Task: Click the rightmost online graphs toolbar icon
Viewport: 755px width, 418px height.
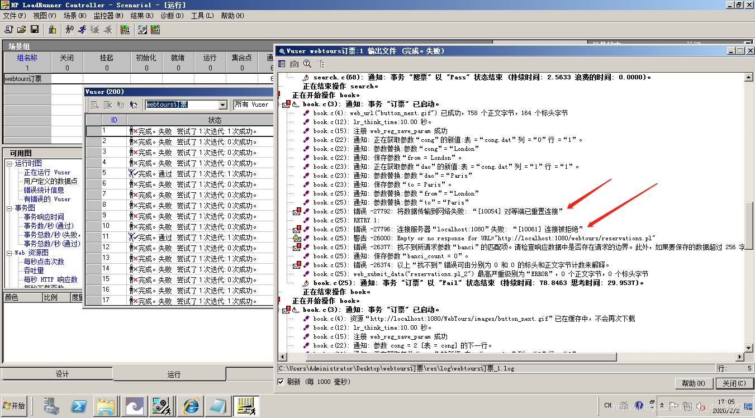Action: (x=156, y=29)
